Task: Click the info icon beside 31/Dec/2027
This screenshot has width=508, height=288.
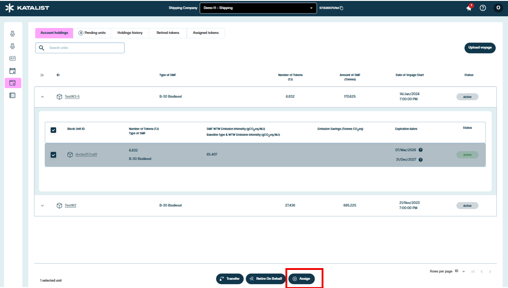Action: coord(421,160)
